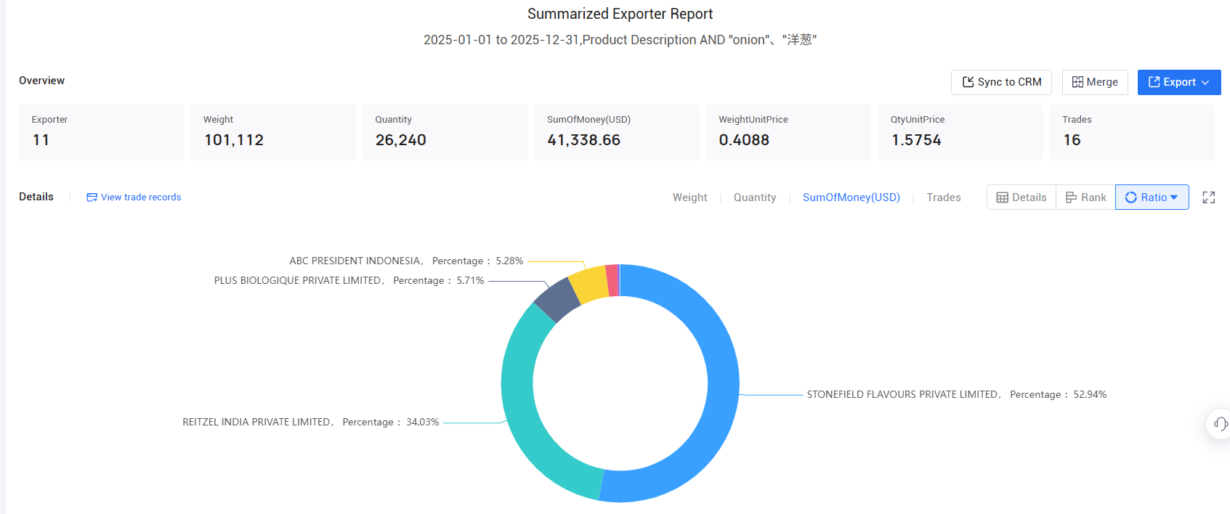Select the Trades 16 value
This screenshot has width=1230, height=514.
click(x=1072, y=140)
